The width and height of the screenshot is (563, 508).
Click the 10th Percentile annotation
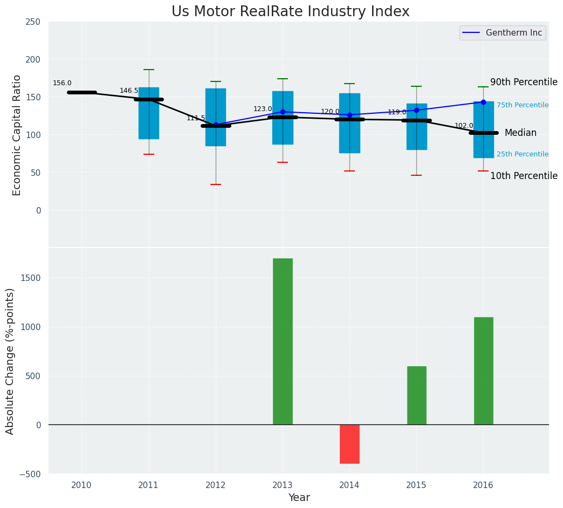(x=524, y=176)
